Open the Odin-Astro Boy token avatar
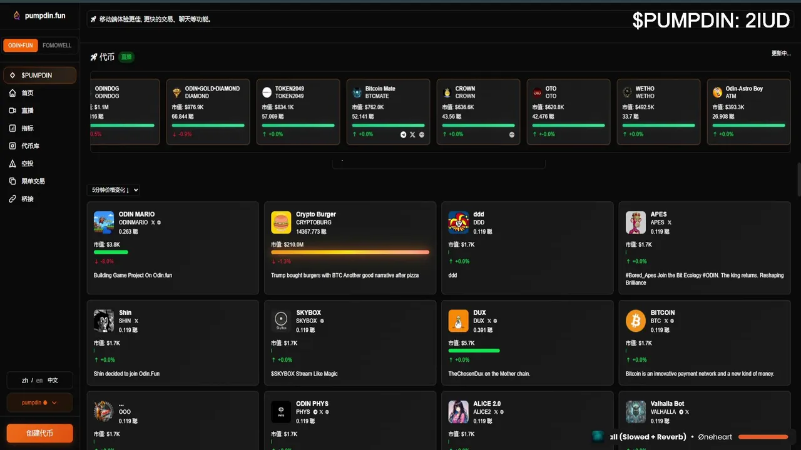The height and width of the screenshot is (450, 801). coord(717,92)
